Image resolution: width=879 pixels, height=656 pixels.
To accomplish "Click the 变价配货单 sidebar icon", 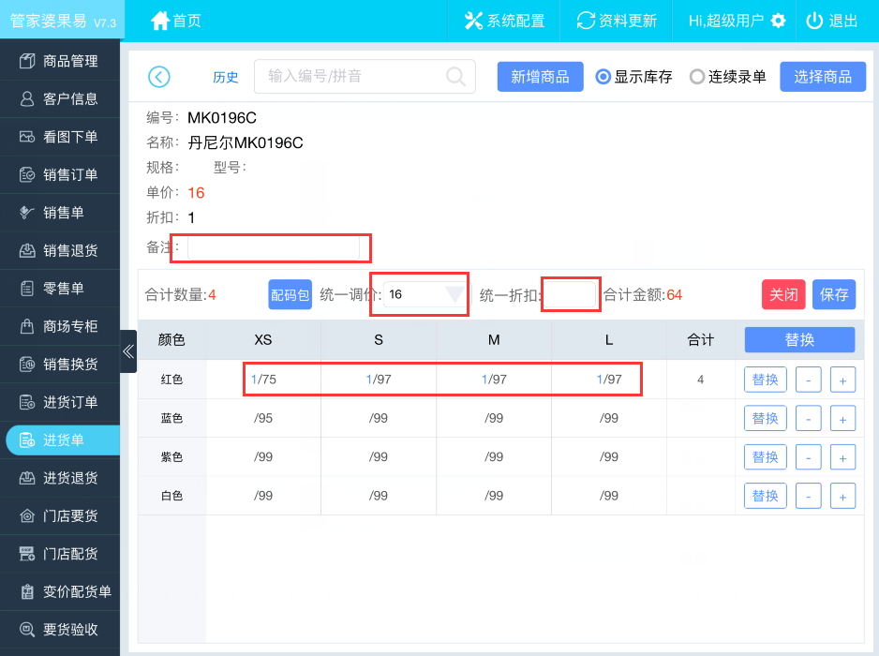I will [27, 591].
